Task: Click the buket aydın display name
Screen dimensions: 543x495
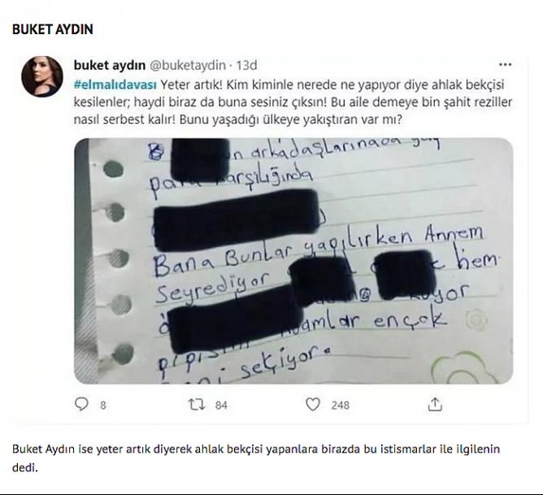Action: (x=110, y=65)
